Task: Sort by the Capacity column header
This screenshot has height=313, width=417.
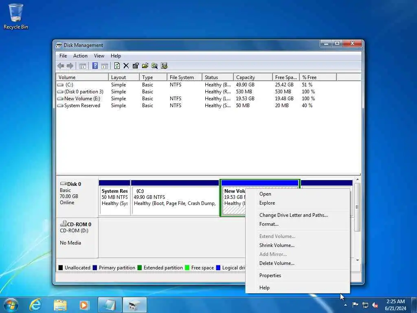Action: click(253, 77)
